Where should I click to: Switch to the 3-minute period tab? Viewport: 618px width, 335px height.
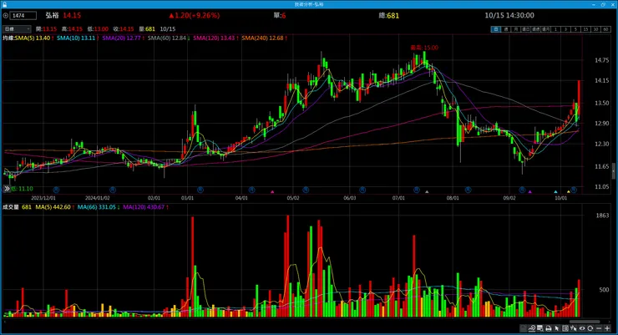[565, 29]
